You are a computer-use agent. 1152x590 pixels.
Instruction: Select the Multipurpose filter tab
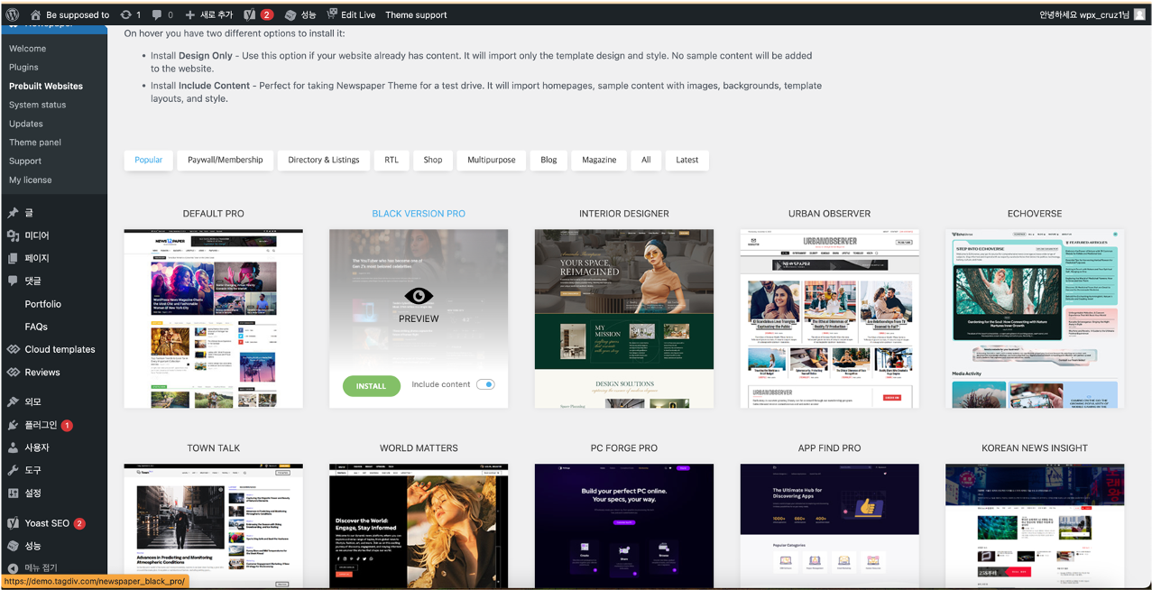[x=492, y=160]
